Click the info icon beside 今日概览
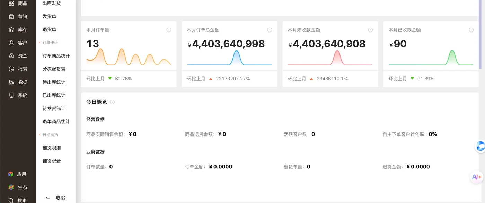 [112, 102]
